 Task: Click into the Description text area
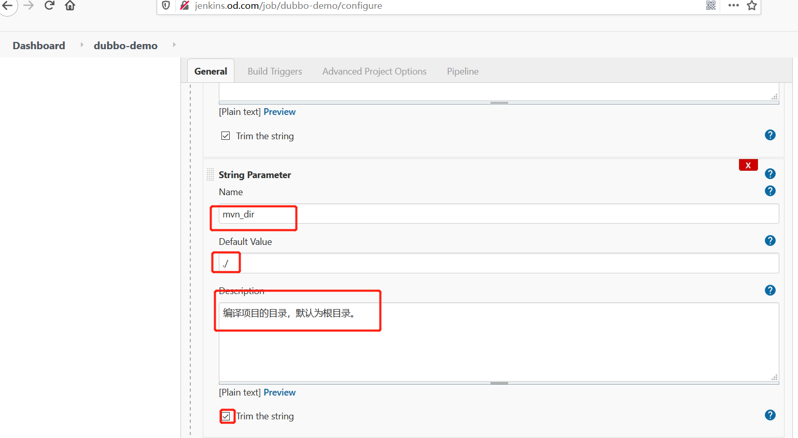[x=499, y=342]
